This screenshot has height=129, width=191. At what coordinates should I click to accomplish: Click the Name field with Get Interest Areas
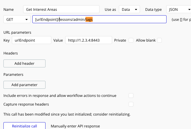[61, 9]
